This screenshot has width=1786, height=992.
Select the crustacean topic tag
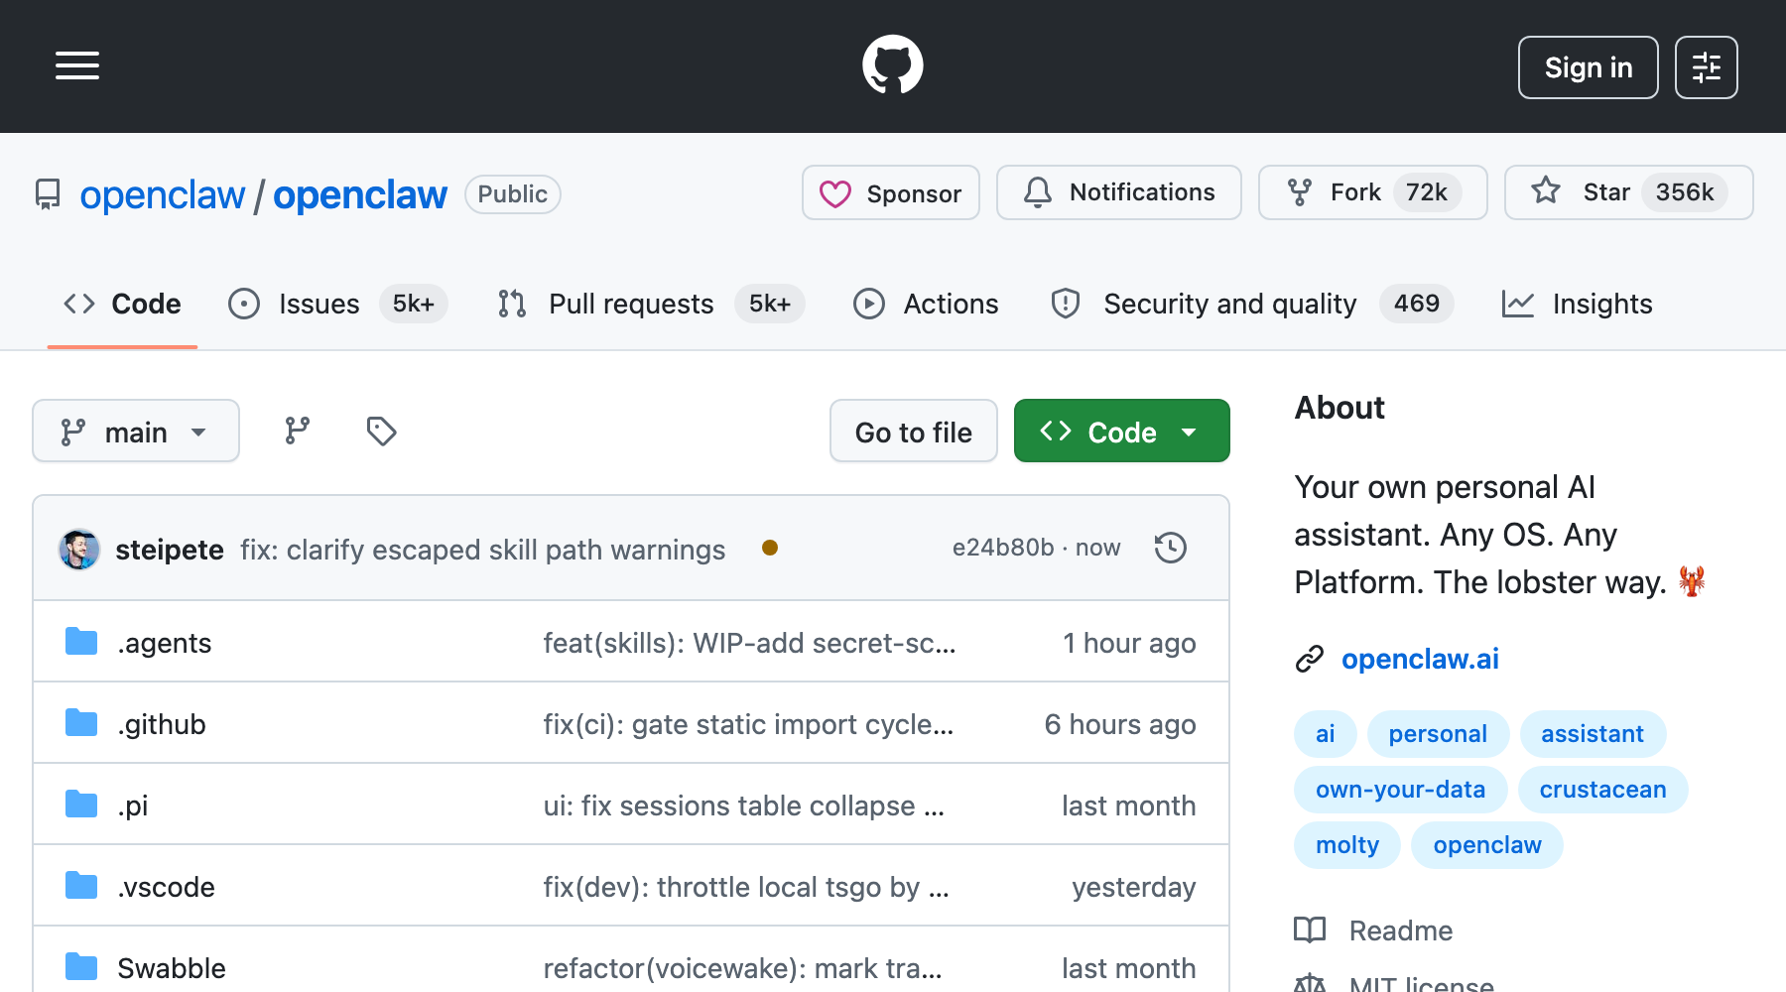click(1601, 789)
